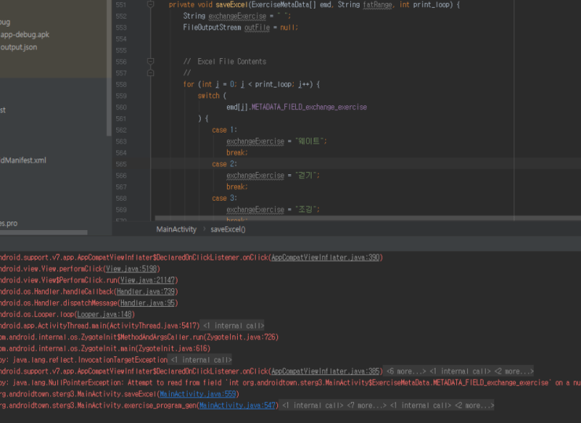Screen dimensions: 581x423
Task: Select MainActivity in the breadcrumb bar
Action: [176, 229]
